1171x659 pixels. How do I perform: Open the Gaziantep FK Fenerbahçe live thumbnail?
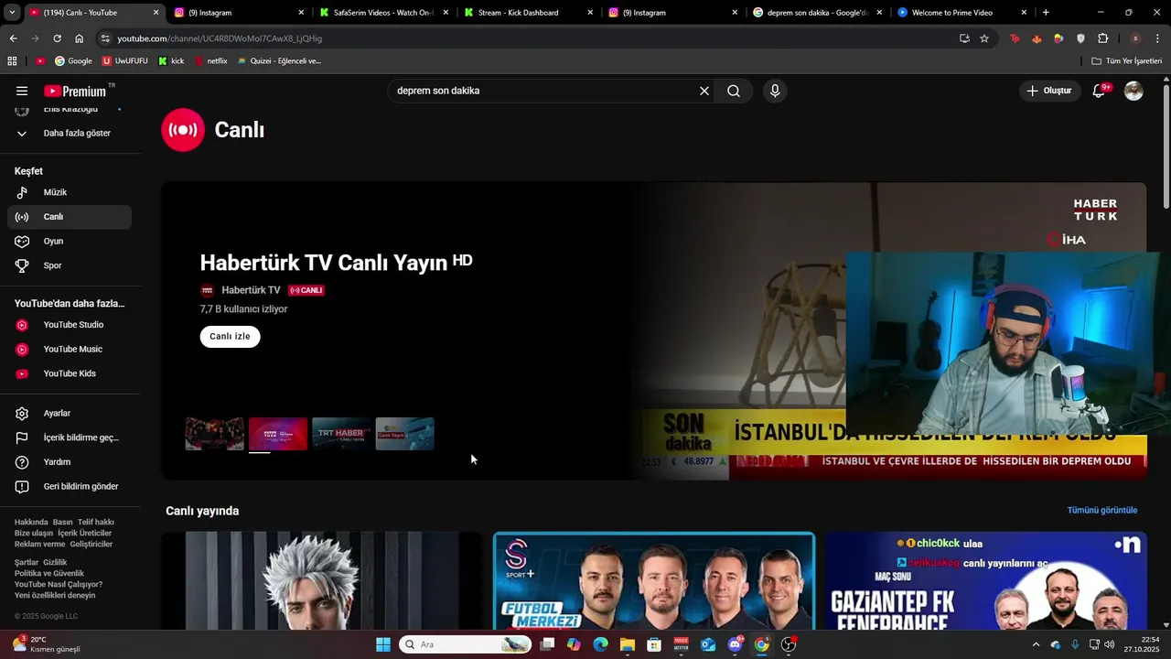coord(985,581)
